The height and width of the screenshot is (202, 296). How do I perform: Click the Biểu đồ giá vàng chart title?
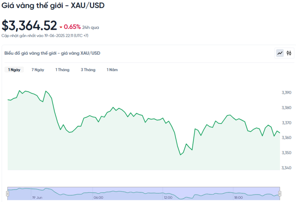click(52, 53)
